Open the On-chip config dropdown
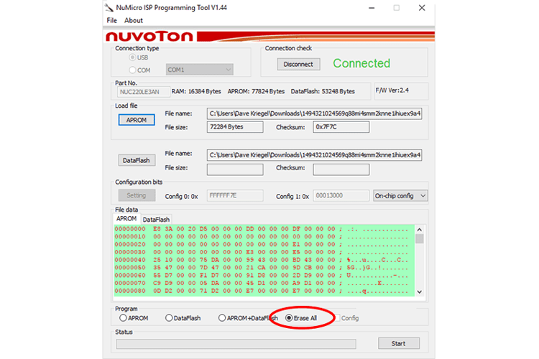 click(x=400, y=196)
